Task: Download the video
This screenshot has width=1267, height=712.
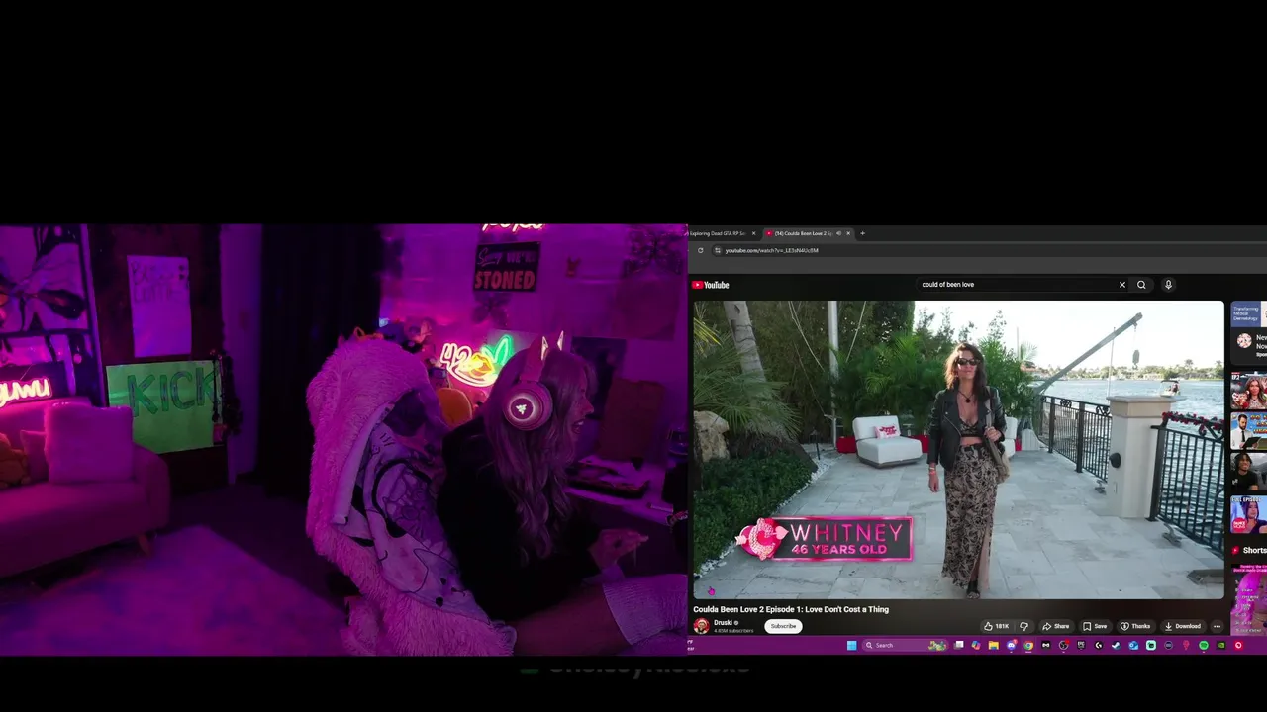Action: (x=1182, y=626)
